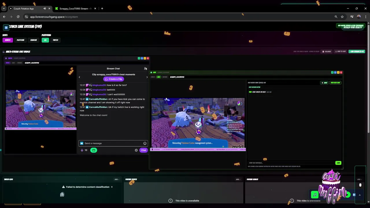
Task: Dismiss the Failed to determine content classification notice
Action: (x=112, y=187)
